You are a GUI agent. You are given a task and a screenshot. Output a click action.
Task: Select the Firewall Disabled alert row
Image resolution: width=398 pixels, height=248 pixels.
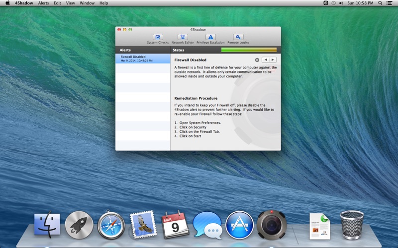[143, 59]
